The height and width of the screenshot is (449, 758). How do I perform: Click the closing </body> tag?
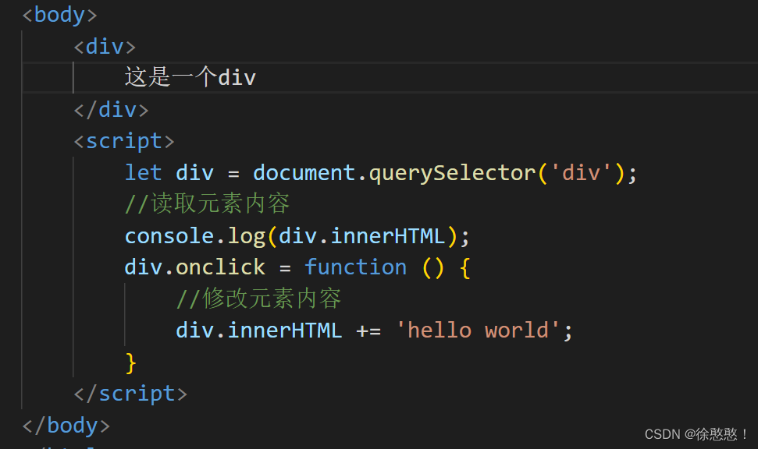(66, 426)
